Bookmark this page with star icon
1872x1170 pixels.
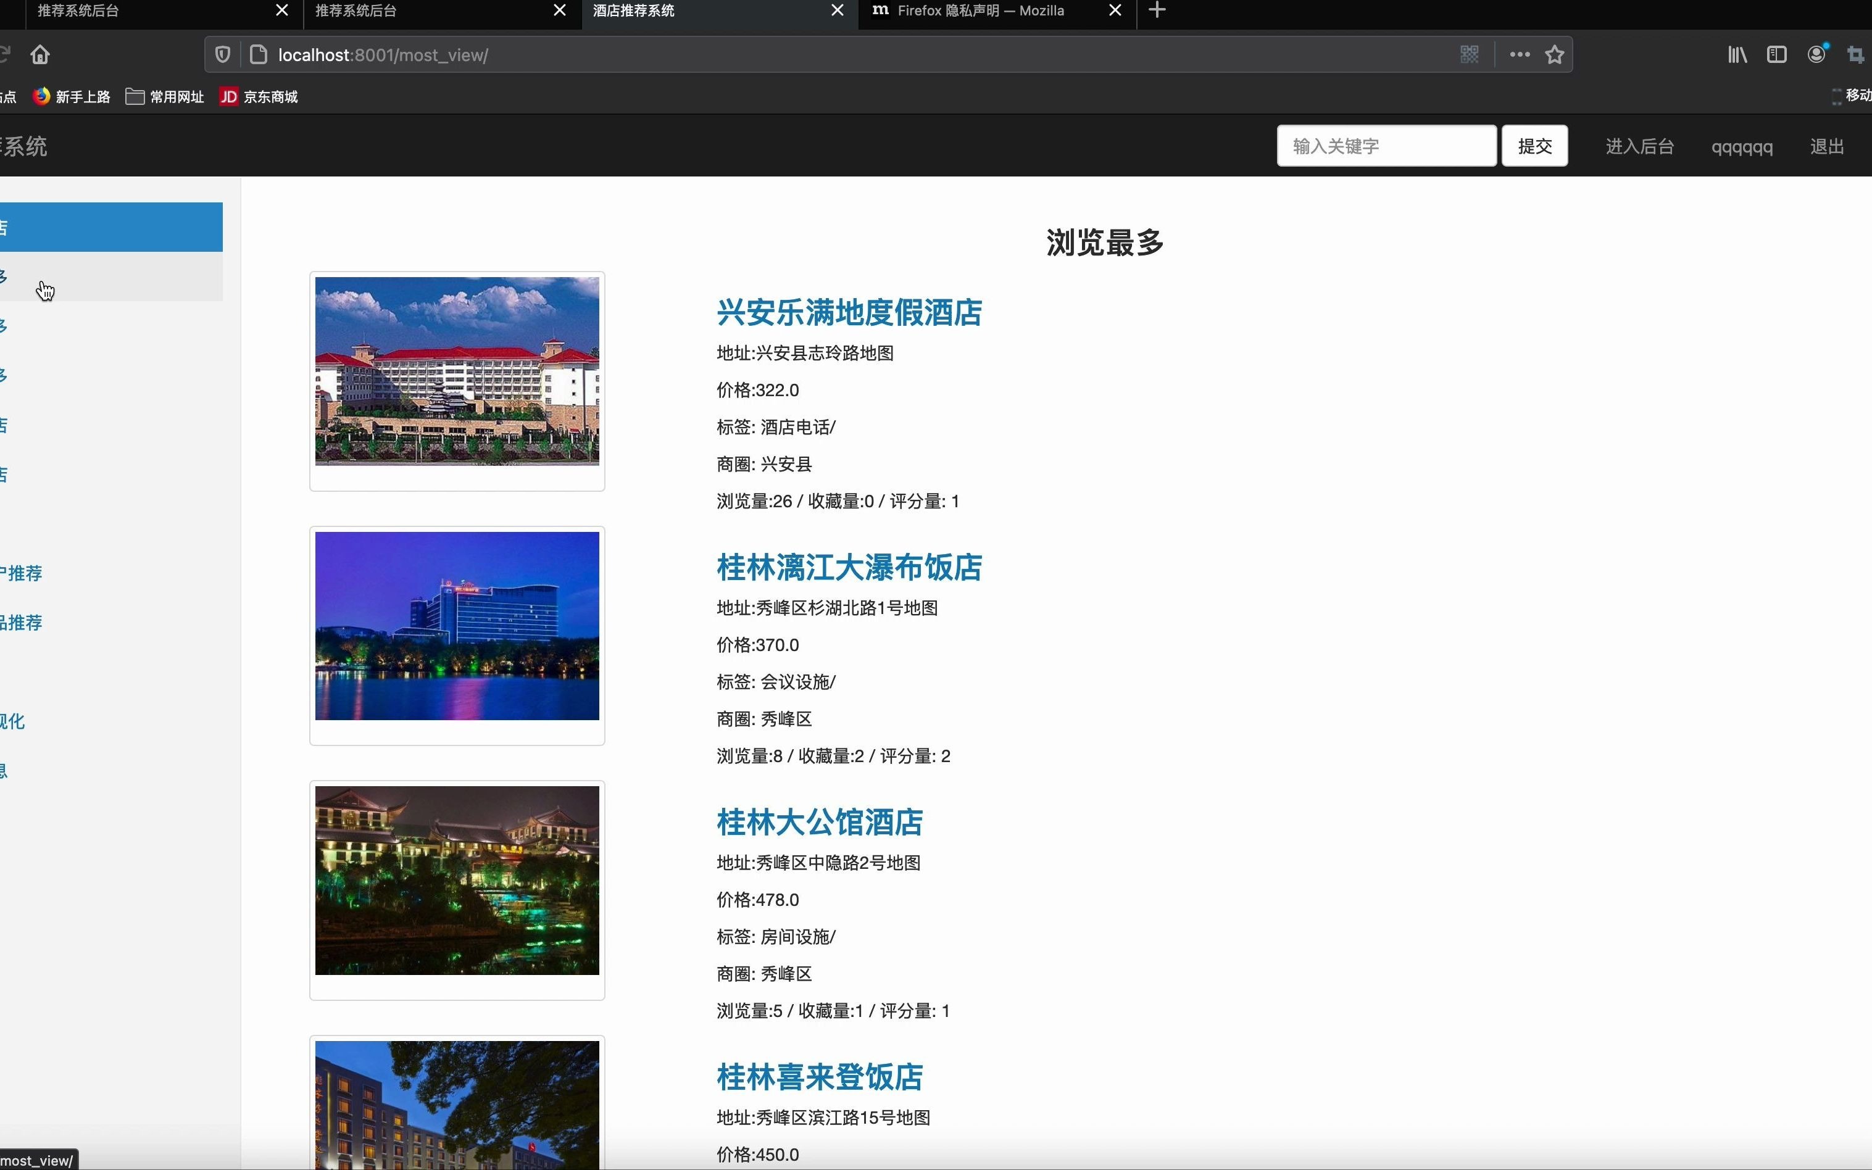point(1555,54)
